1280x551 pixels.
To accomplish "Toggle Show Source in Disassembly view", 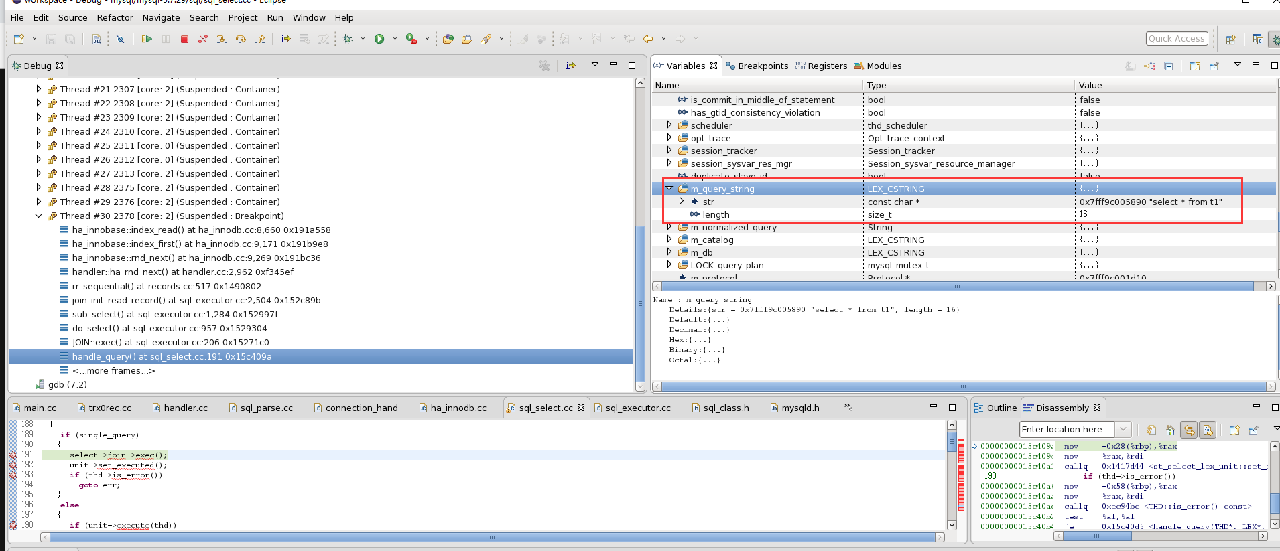I will click(x=1208, y=430).
